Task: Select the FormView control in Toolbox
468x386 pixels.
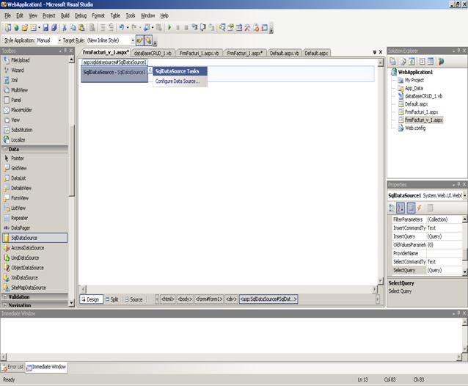Action: click(34, 198)
